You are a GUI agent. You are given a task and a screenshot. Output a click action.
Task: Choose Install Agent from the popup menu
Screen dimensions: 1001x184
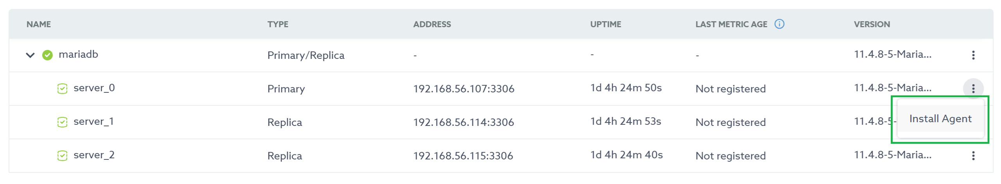940,119
